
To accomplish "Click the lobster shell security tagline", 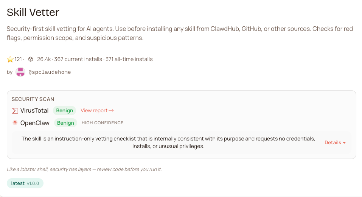I will (x=84, y=170).
